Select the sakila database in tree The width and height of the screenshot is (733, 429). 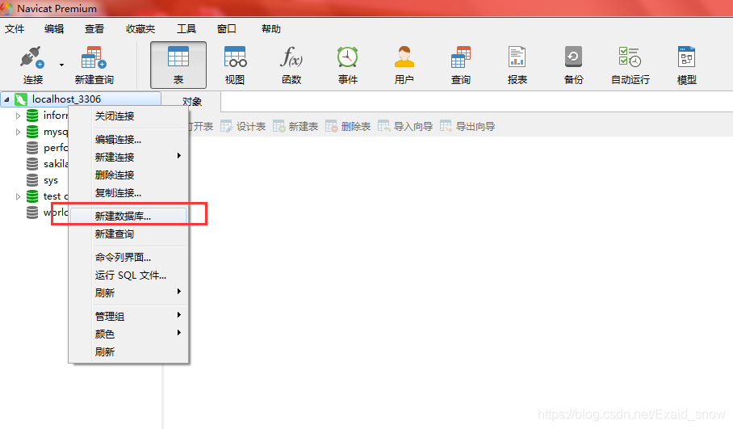point(56,164)
